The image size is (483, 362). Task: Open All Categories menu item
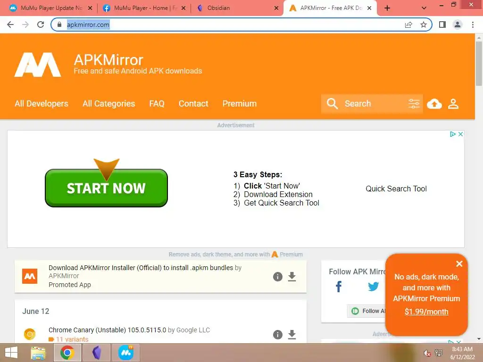coord(109,104)
